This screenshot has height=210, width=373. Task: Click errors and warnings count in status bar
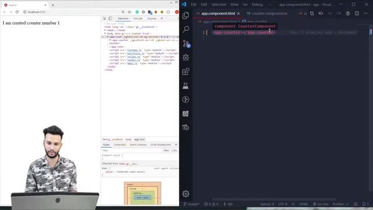[x=211, y=204]
